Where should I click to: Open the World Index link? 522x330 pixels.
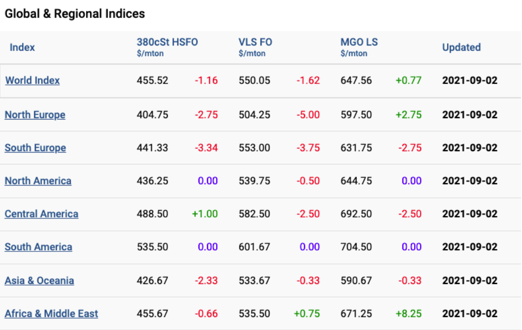[32, 80]
